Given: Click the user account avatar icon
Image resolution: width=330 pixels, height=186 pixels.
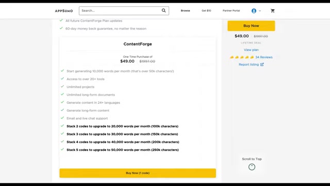Looking at the screenshot, I should pos(254,11).
